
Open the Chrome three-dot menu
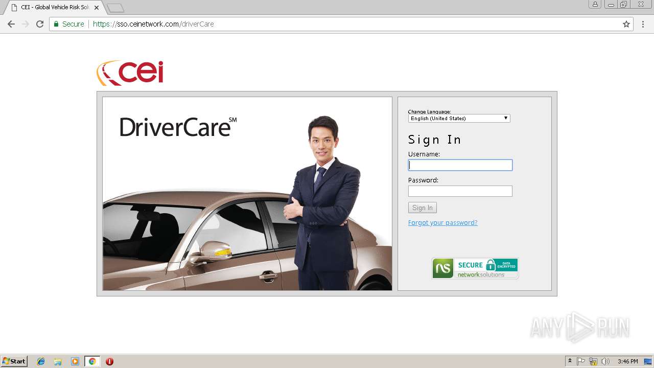643,24
